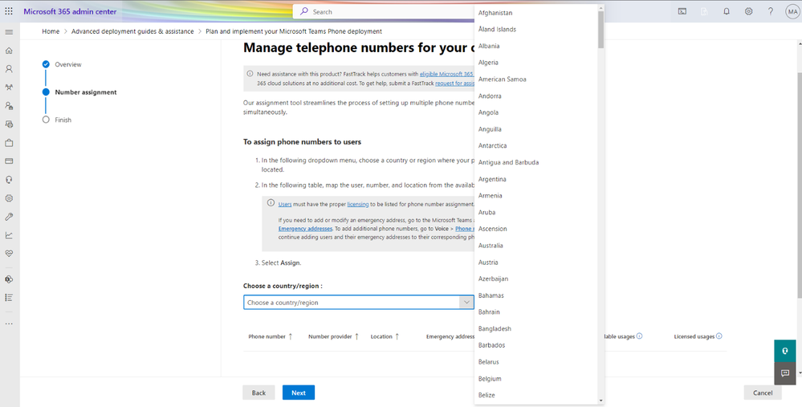802x407 pixels.
Task: Open Roles sidebar icon
Action: pyautogui.click(x=9, y=106)
